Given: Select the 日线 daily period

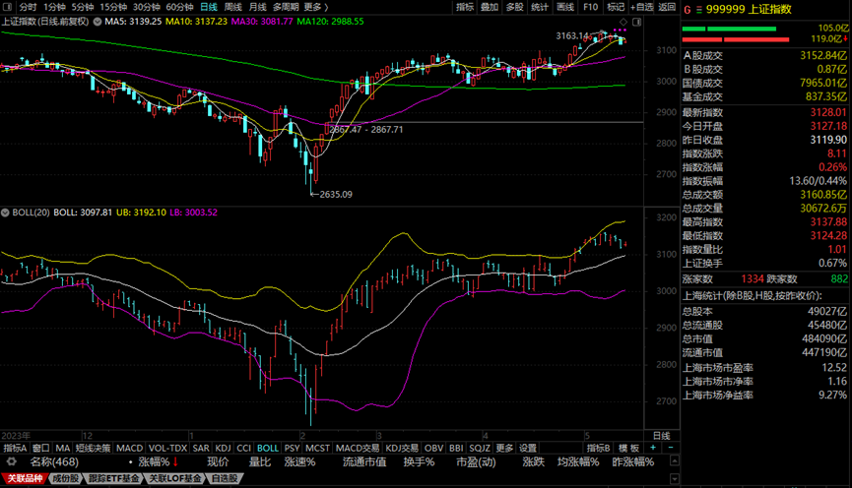Looking at the screenshot, I should (x=209, y=7).
